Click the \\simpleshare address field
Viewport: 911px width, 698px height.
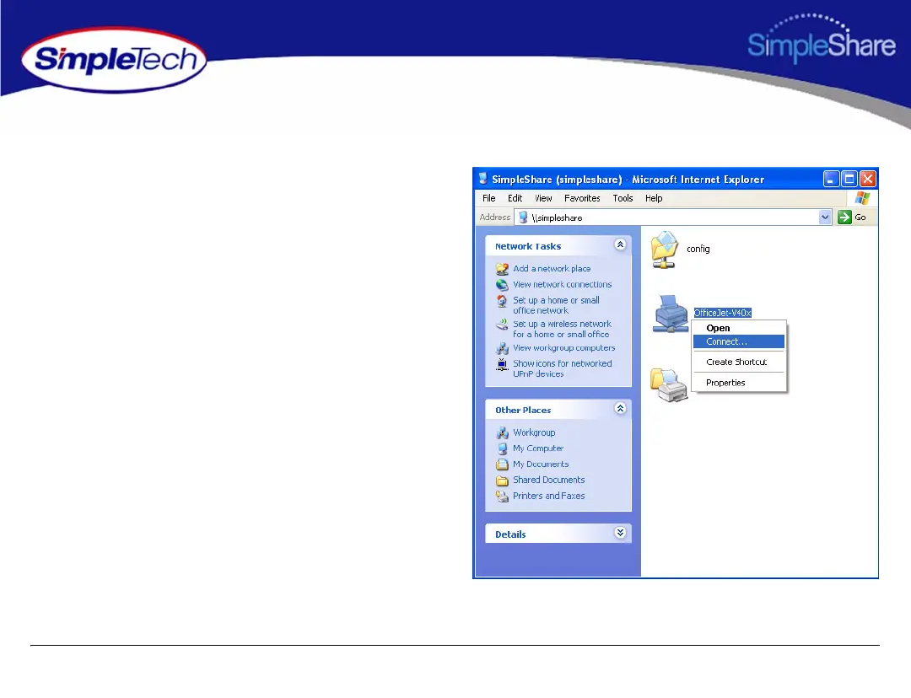(673, 217)
